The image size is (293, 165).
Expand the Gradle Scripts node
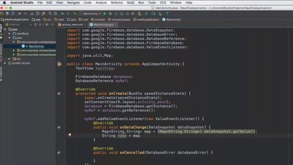pyautogui.click(x=5, y=63)
